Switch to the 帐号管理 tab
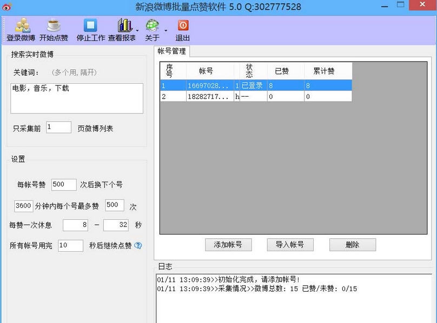The height and width of the screenshot is (323, 437). coord(171,51)
